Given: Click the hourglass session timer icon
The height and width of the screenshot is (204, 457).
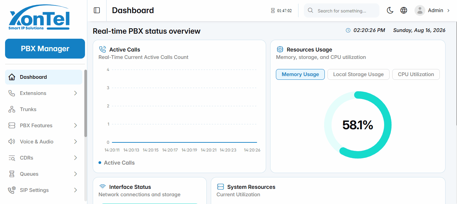Looking at the screenshot, I should [273, 11].
